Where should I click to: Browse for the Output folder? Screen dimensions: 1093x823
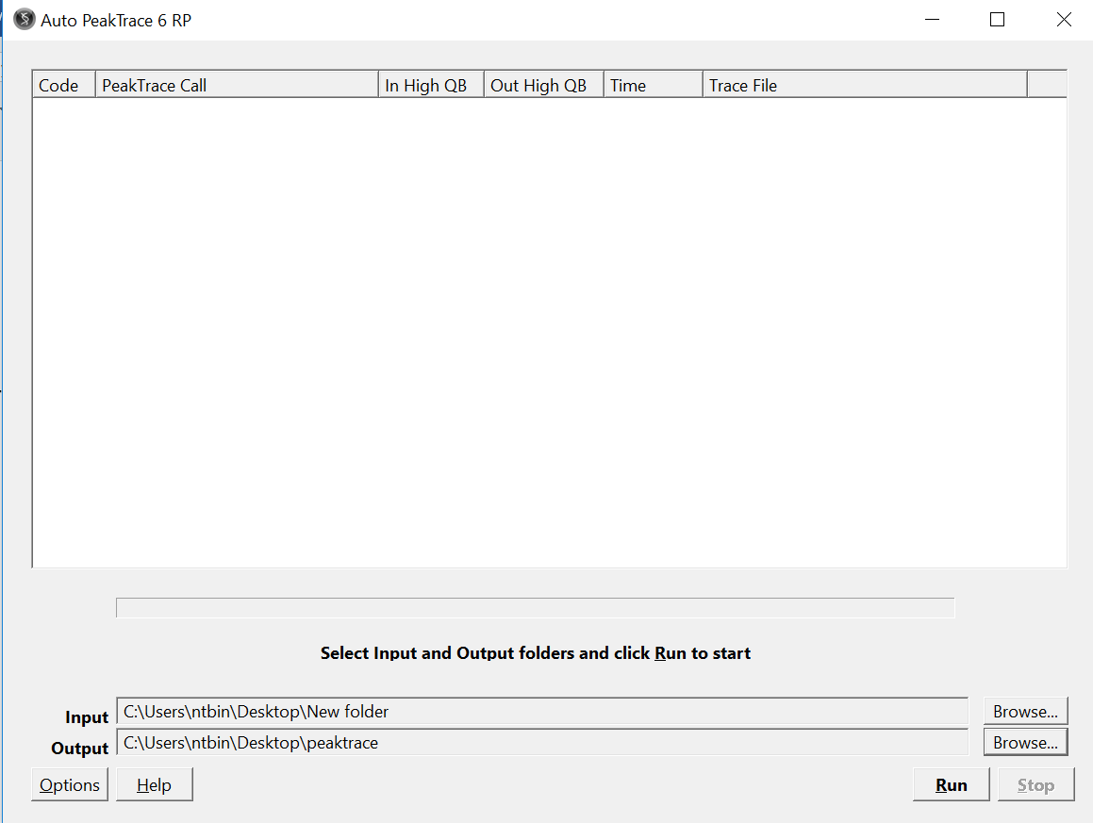[x=1025, y=743]
